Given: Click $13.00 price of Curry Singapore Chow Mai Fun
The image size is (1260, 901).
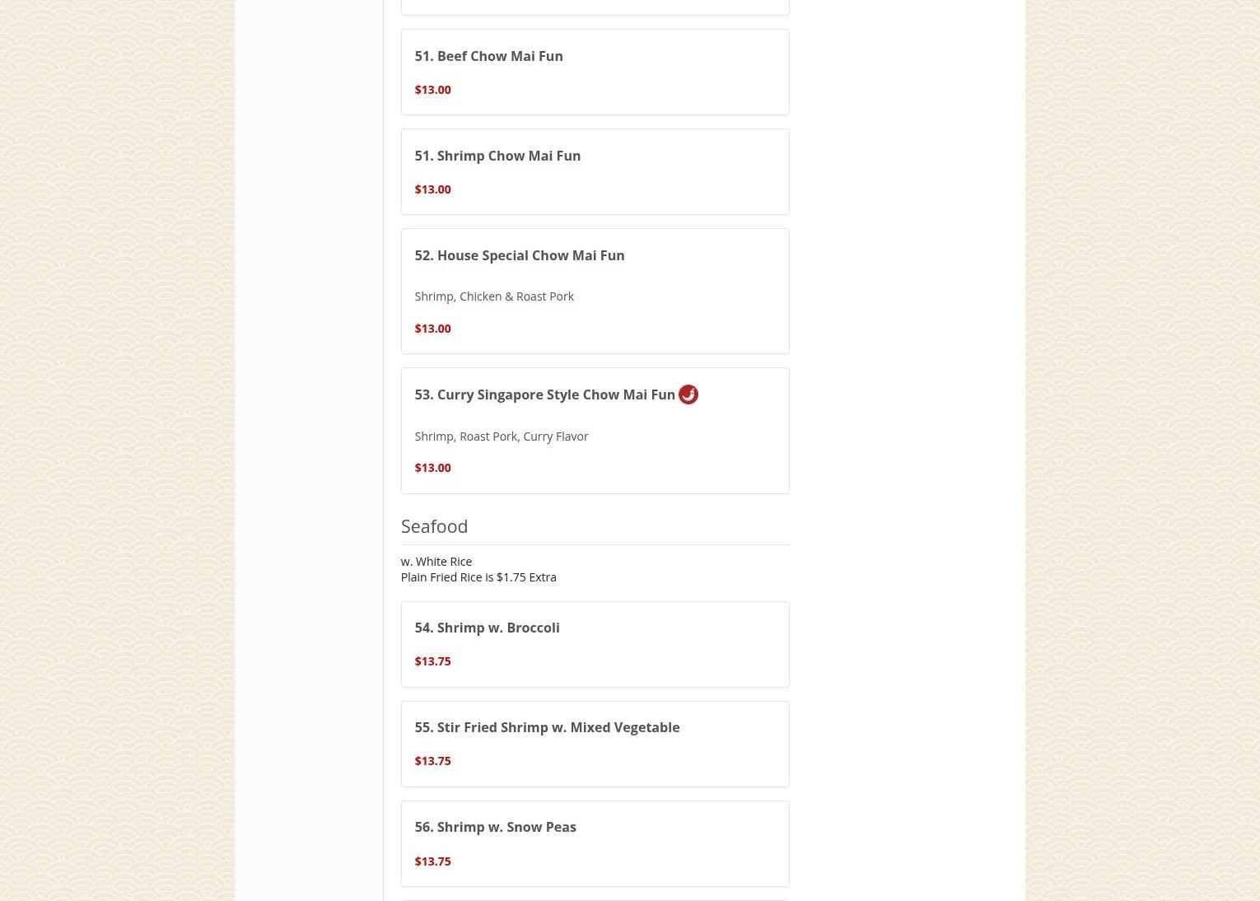Looking at the screenshot, I should [432, 467].
